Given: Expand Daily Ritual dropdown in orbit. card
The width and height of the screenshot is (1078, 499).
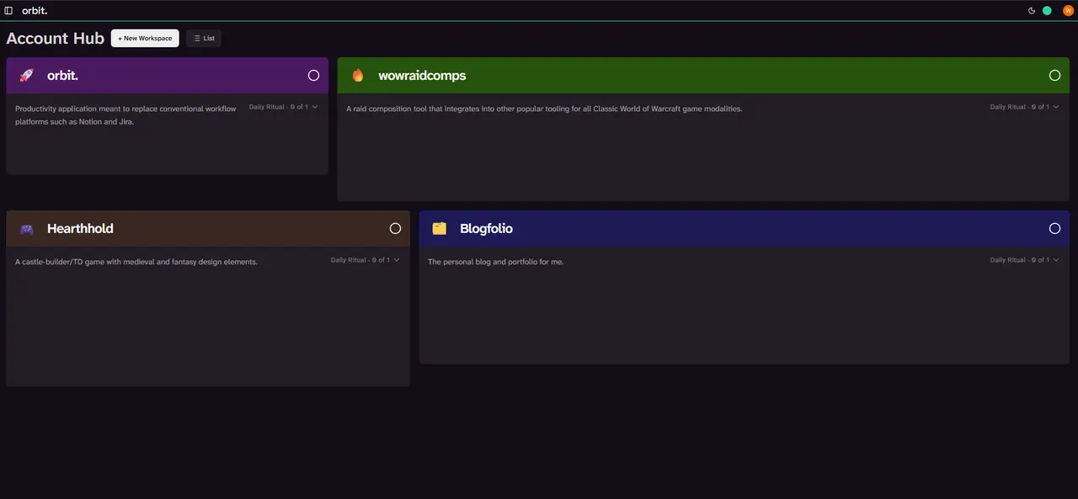Looking at the screenshot, I should coord(283,107).
